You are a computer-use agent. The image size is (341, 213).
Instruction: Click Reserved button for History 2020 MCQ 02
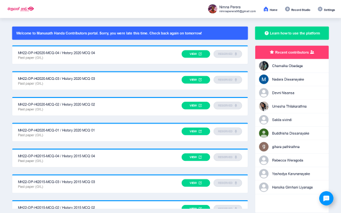pos(228,105)
